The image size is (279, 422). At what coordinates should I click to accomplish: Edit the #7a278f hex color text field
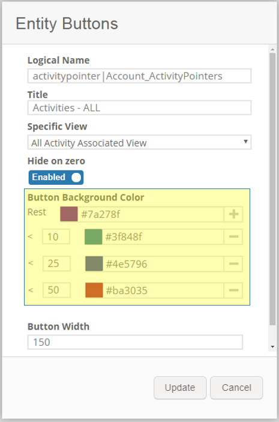[x=151, y=214]
